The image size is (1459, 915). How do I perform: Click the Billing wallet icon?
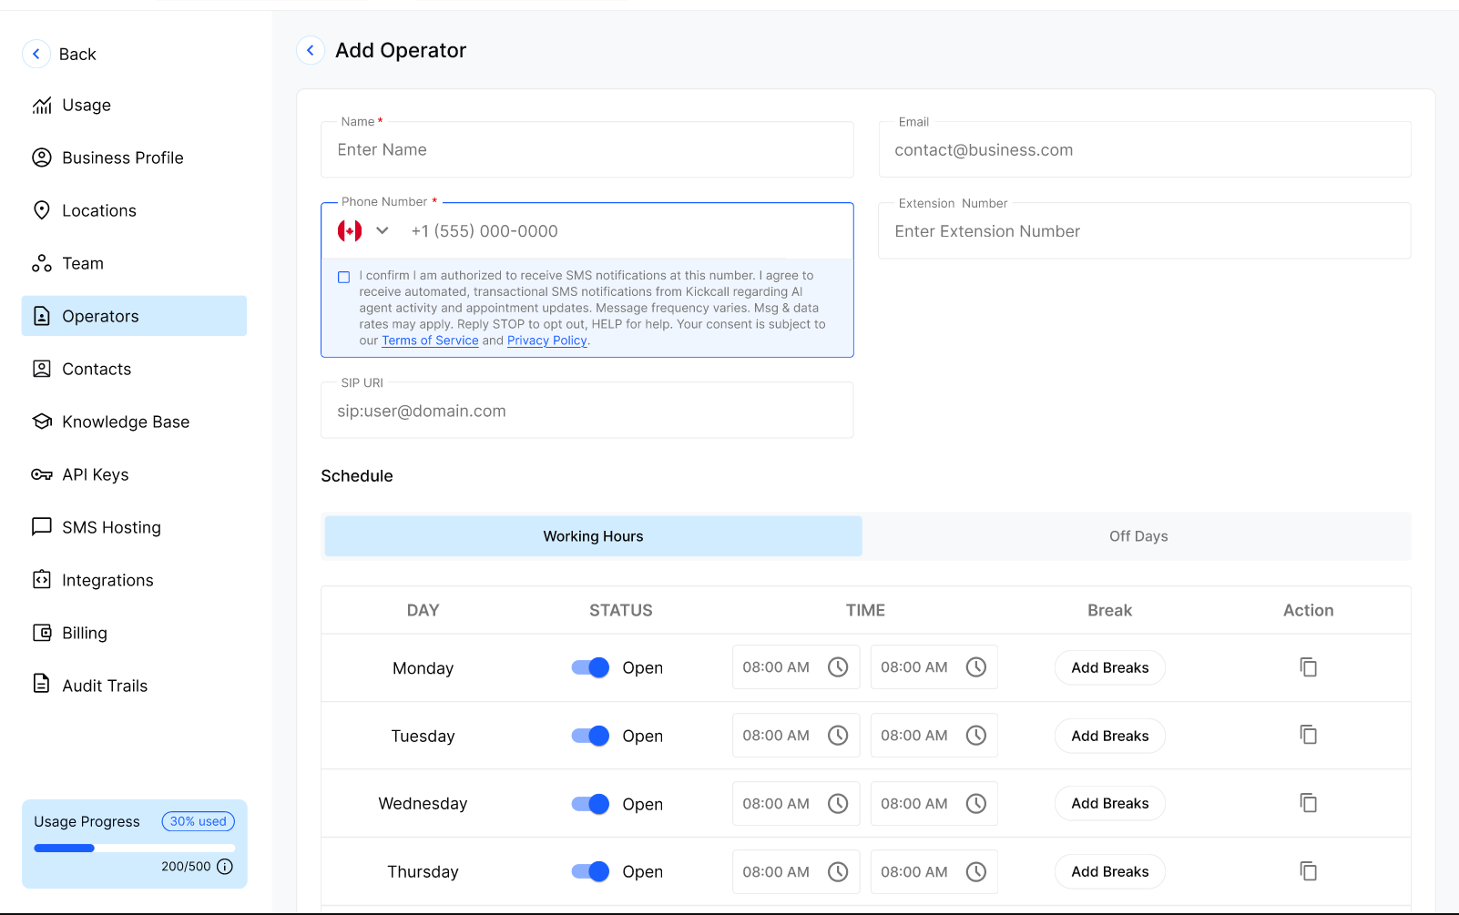(42, 633)
